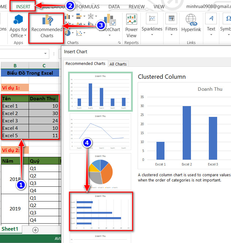Select Recommended Charts tab in Insert Chart dialog
The height and width of the screenshot is (243, 231).
(x=86, y=64)
